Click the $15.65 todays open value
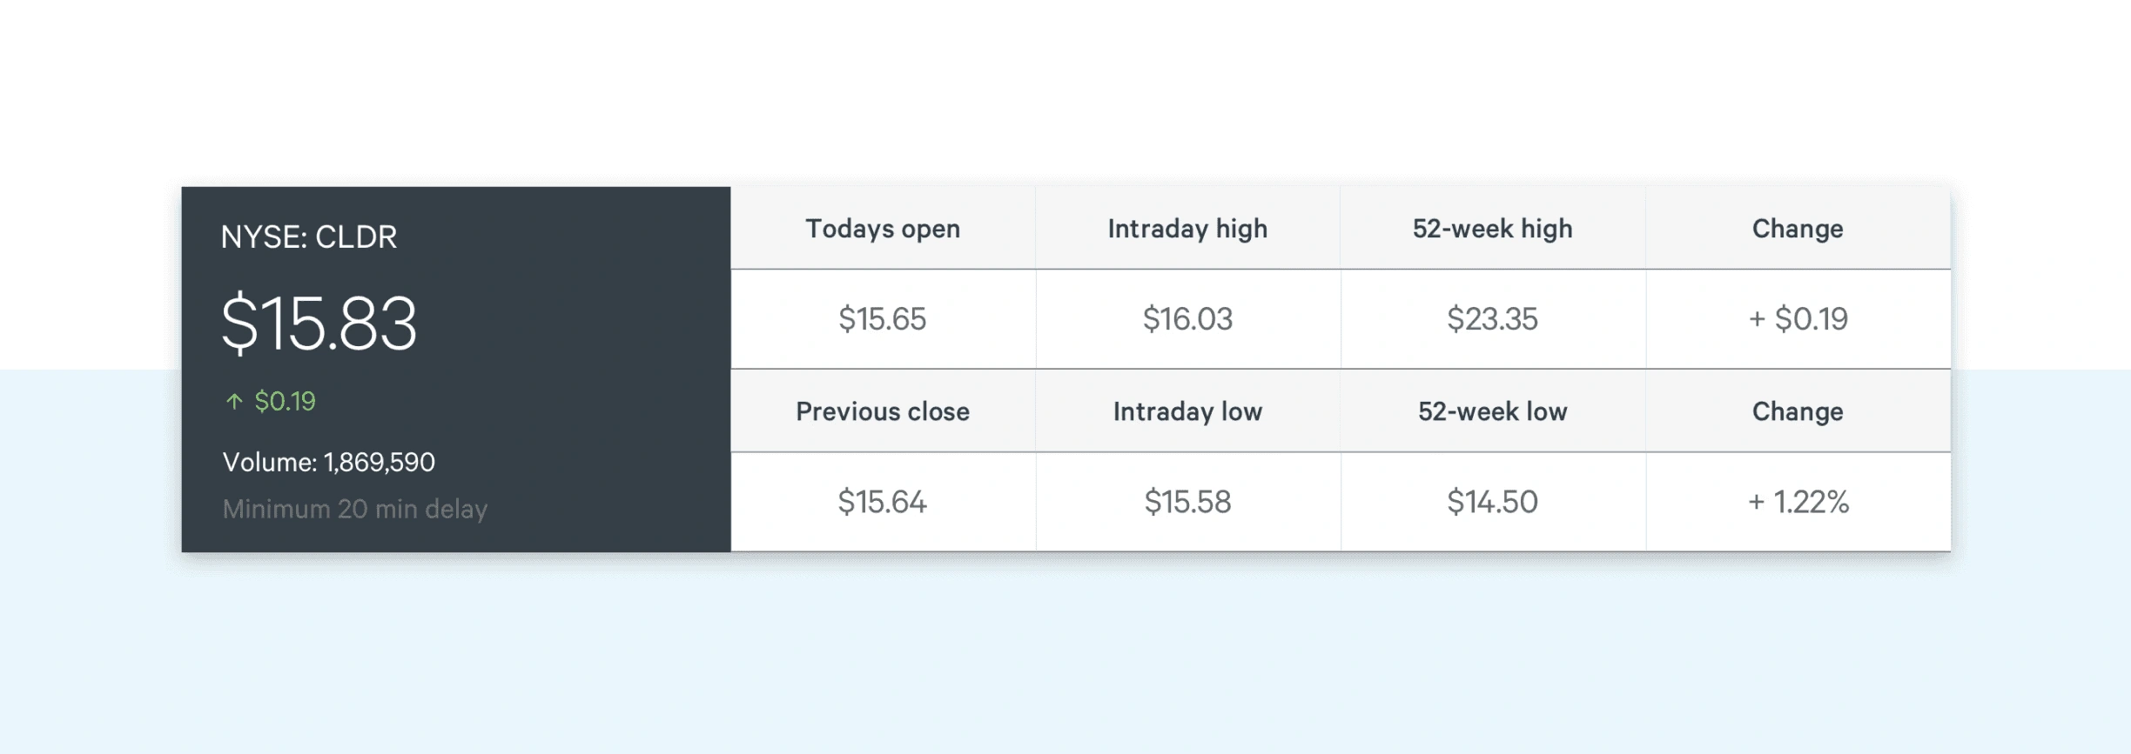This screenshot has width=2131, height=754. click(x=883, y=319)
